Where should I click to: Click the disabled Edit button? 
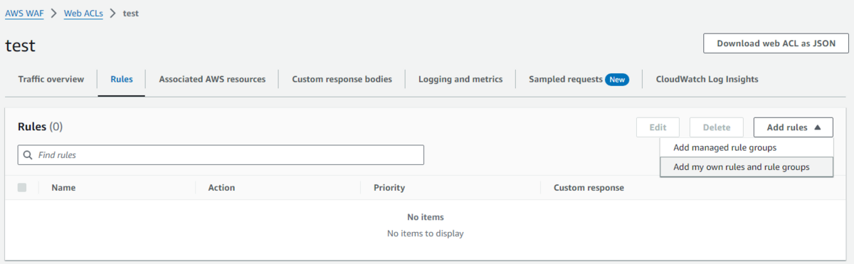coord(658,127)
